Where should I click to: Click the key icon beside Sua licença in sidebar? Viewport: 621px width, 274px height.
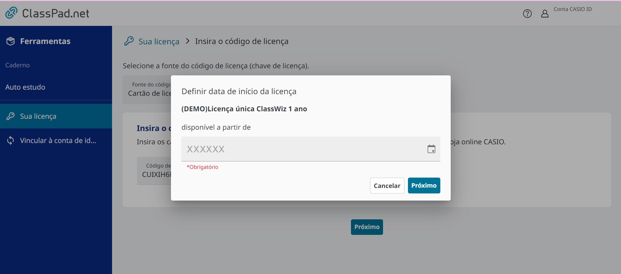point(10,116)
